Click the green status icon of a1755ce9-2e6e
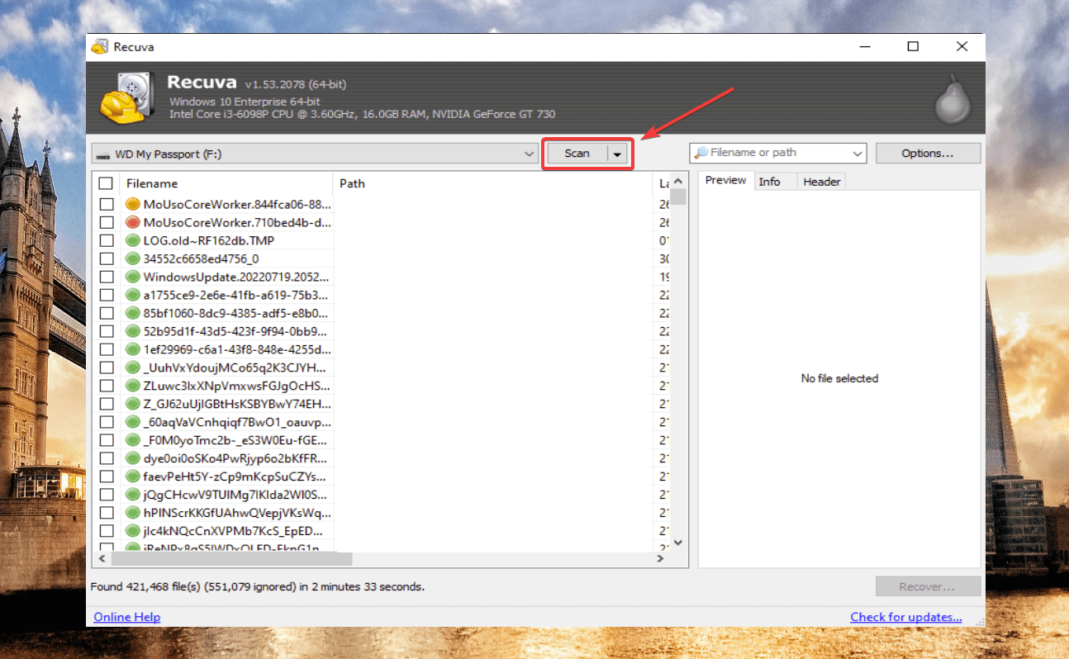Image resolution: width=1069 pixels, height=659 pixels. pos(132,295)
